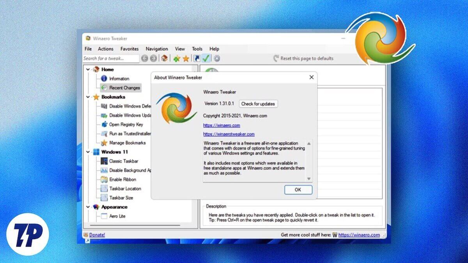Click the Aero Lite window icon
The width and height of the screenshot is (468, 263).
point(104,216)
